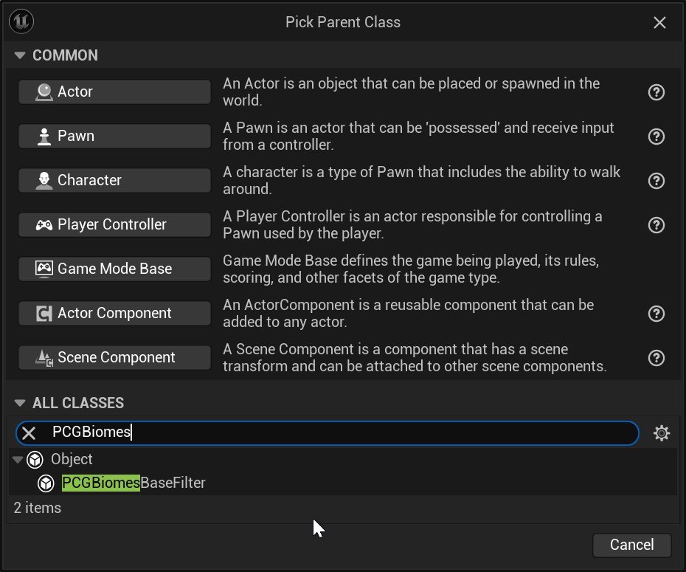Click into the class search field
The height and width of the screenshot is (572, 686).
[369, 433]
